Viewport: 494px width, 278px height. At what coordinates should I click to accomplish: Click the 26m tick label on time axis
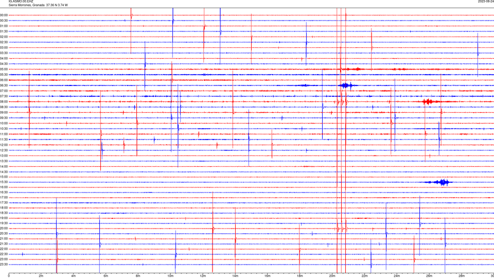pos(429,276)
